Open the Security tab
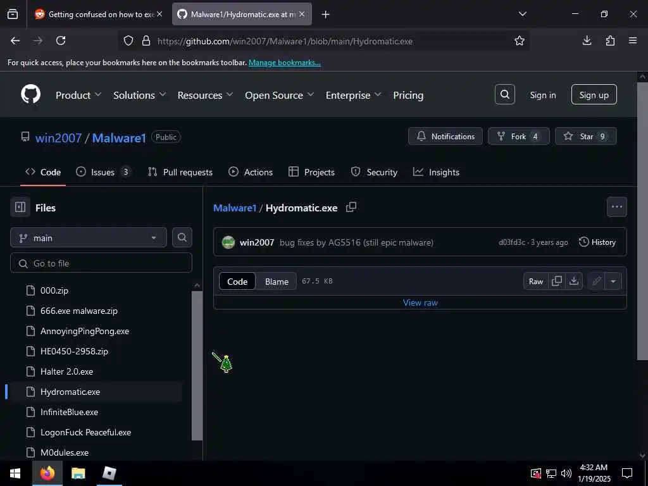This screenshot has height=486, width=648. (x=374, y=172)
